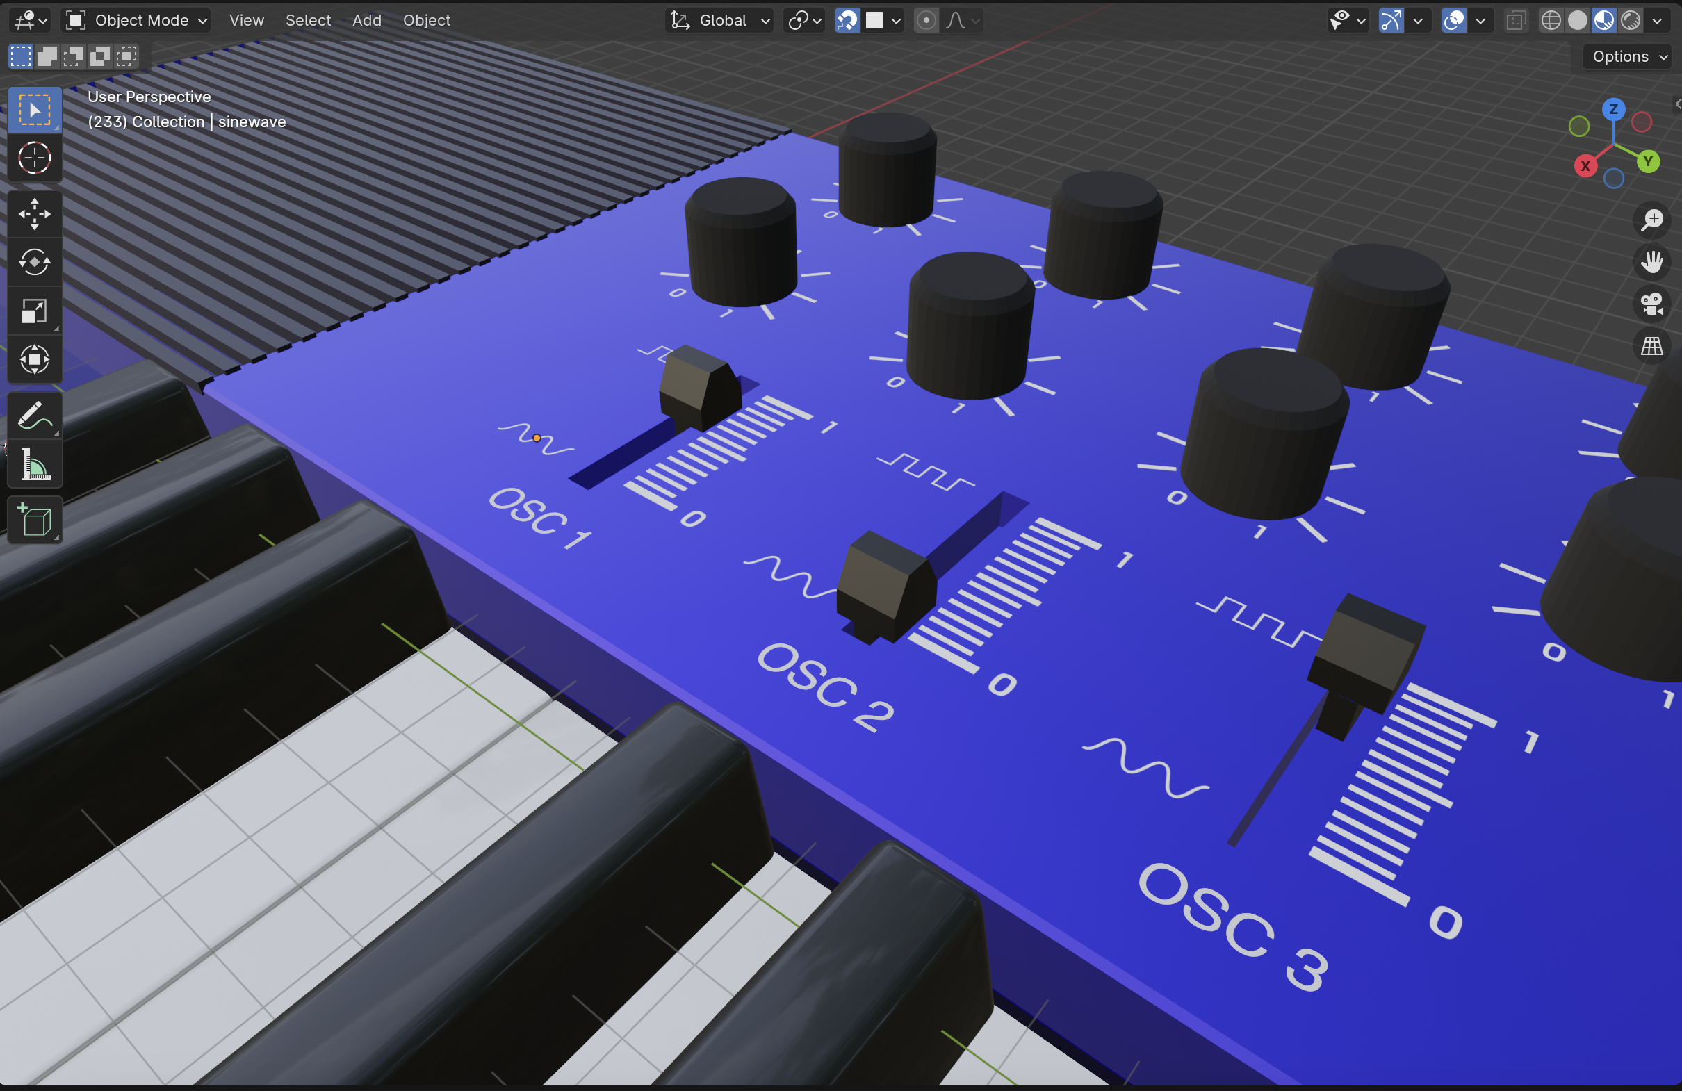Open the Select menu

pos(308,20)
